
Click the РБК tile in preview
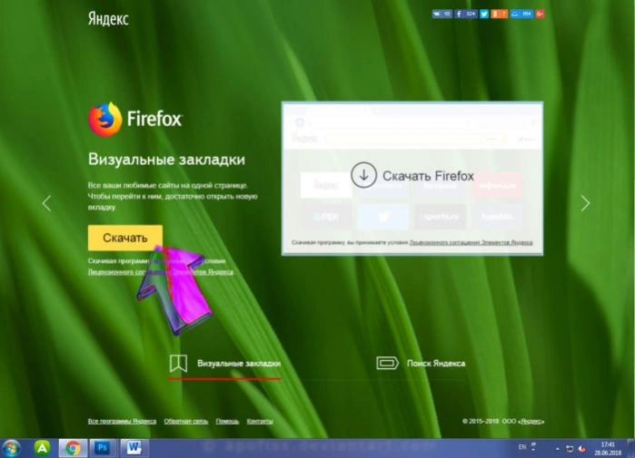coord(326,217)
